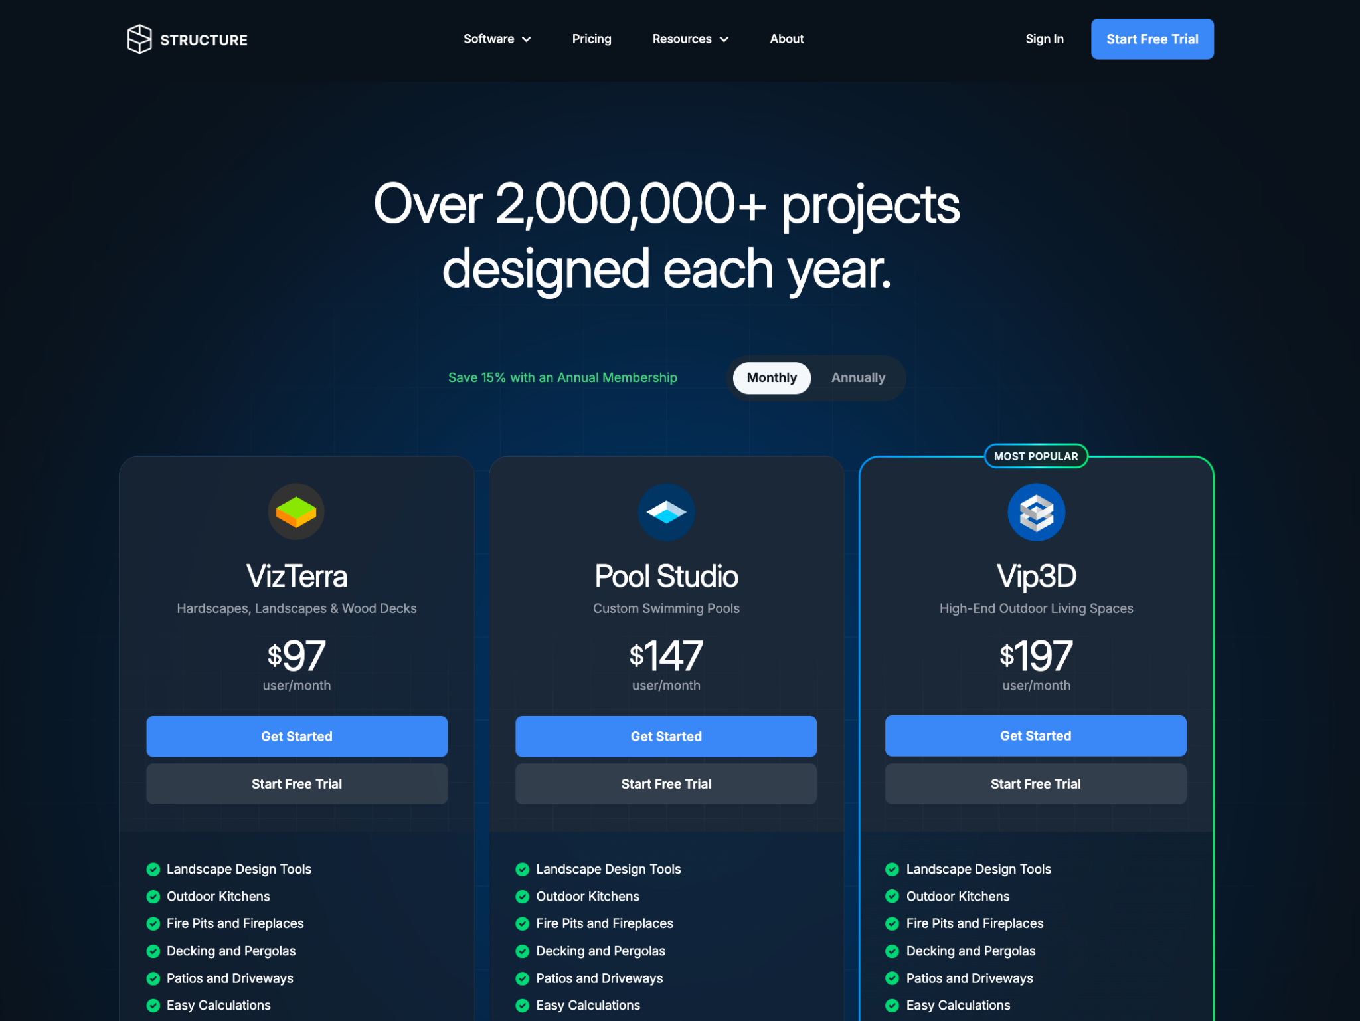Click the STRUCTURE wordmark text
Screen dimensions: 1360x1021
204,40
